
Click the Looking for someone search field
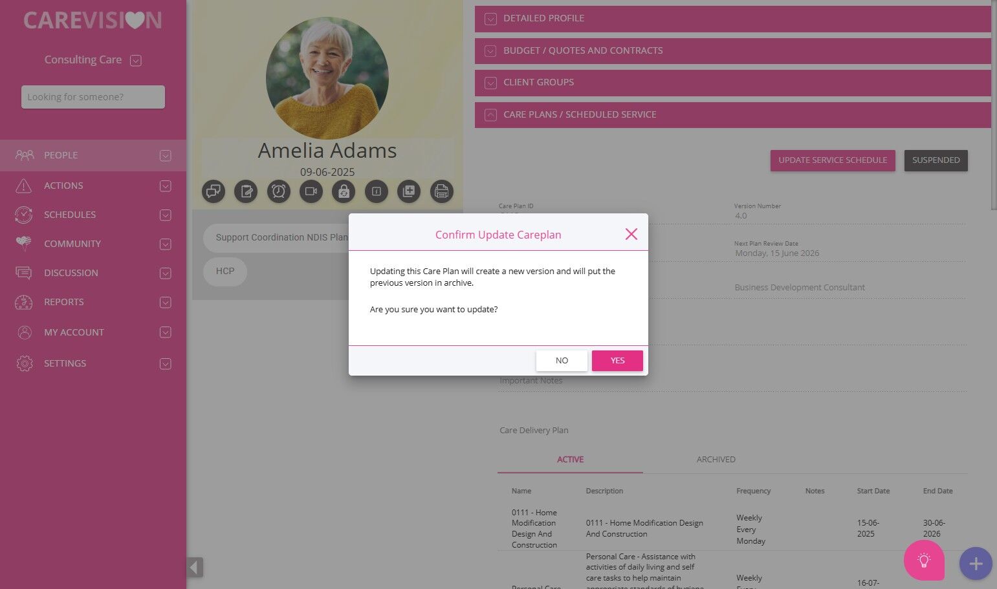93,97
